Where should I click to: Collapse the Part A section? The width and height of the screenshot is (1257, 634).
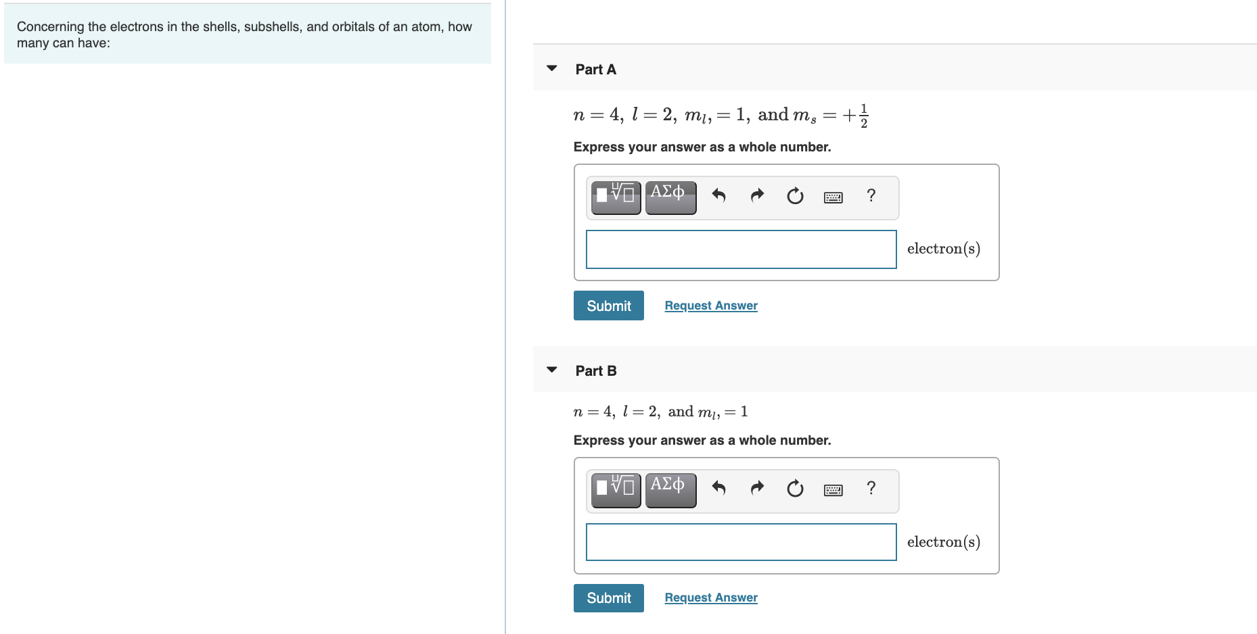click(551, 68)
